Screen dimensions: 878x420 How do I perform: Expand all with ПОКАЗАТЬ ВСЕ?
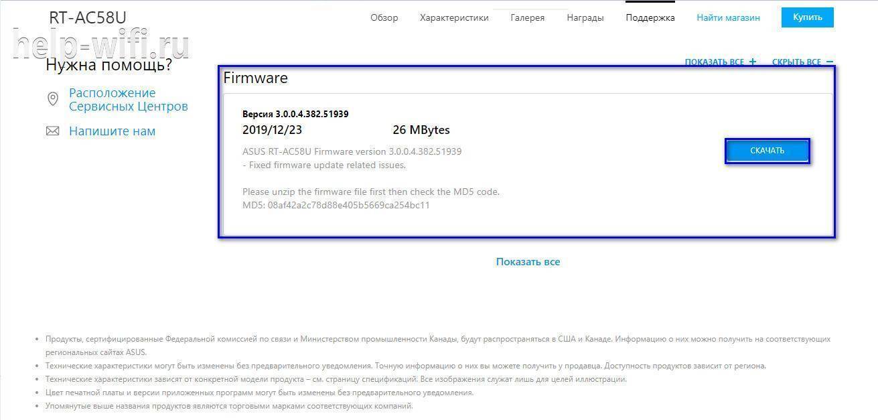[720, 62]
